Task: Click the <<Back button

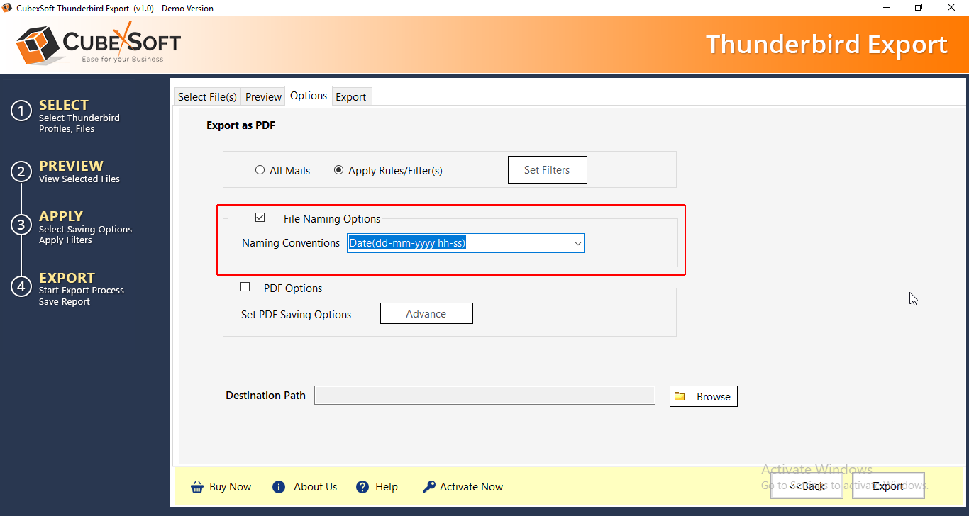Action: pos(807,486)
